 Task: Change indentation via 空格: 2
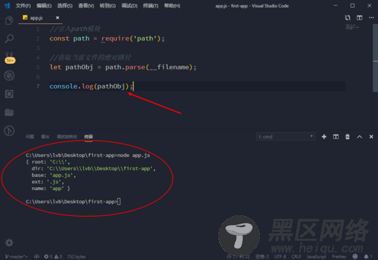(x=262, y=257)
